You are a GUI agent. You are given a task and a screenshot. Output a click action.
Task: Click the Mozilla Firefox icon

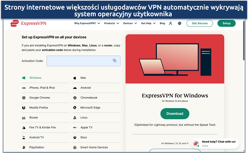pos(24,108)
